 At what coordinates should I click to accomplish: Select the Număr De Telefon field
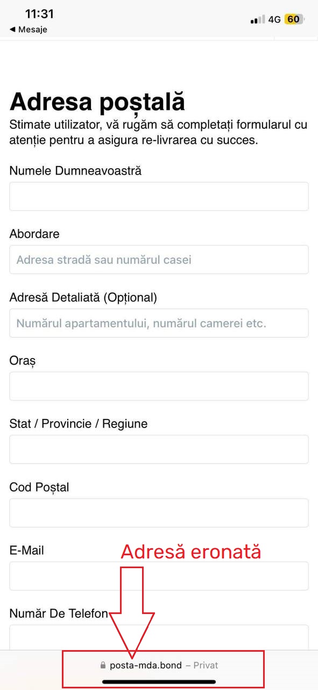(x=159, y=637)
